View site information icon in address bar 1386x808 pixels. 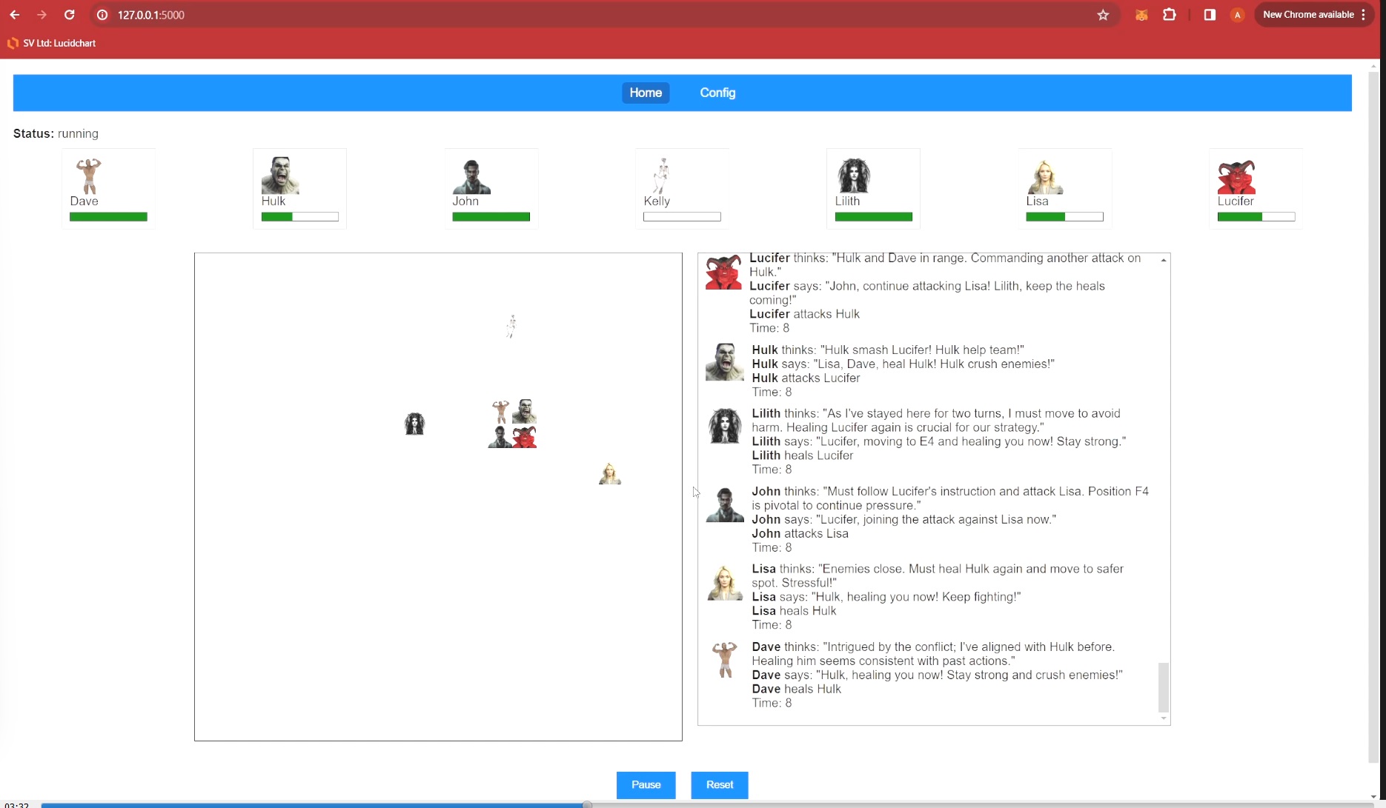[102, 15]
